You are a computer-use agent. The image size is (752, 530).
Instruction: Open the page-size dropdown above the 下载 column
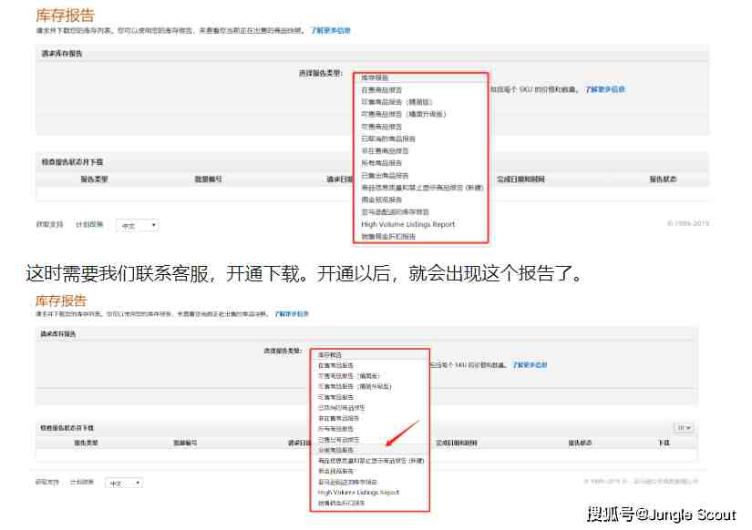pyautogui.click(x=683, y=427)
